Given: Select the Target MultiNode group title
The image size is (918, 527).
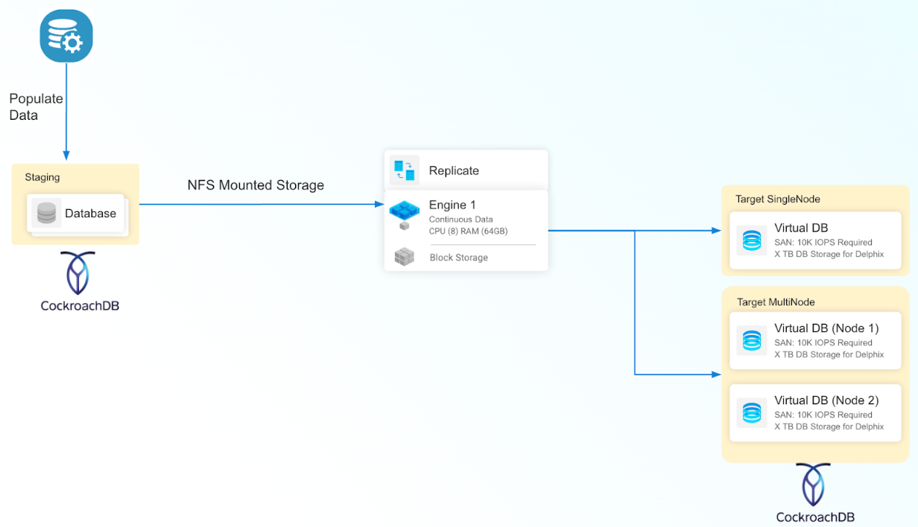Looking at the screenshot, I should (776, 302).
